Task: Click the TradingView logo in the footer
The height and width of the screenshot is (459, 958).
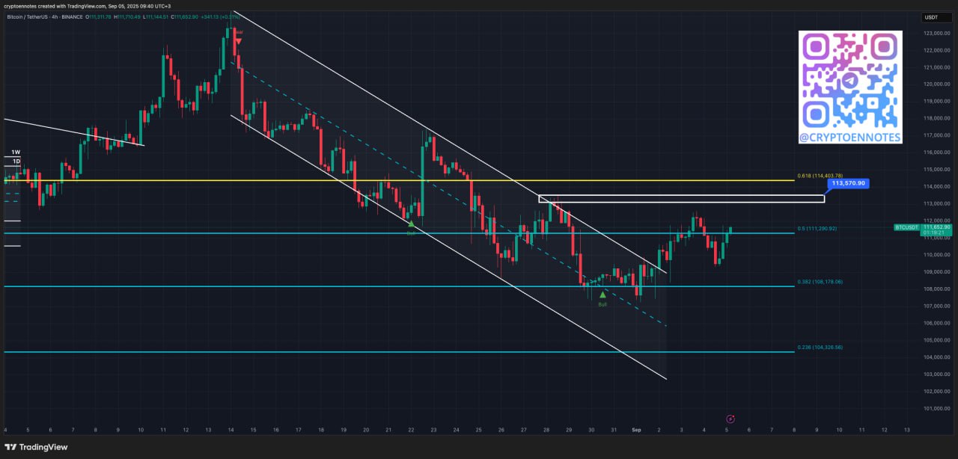Action: pos(36,447)
